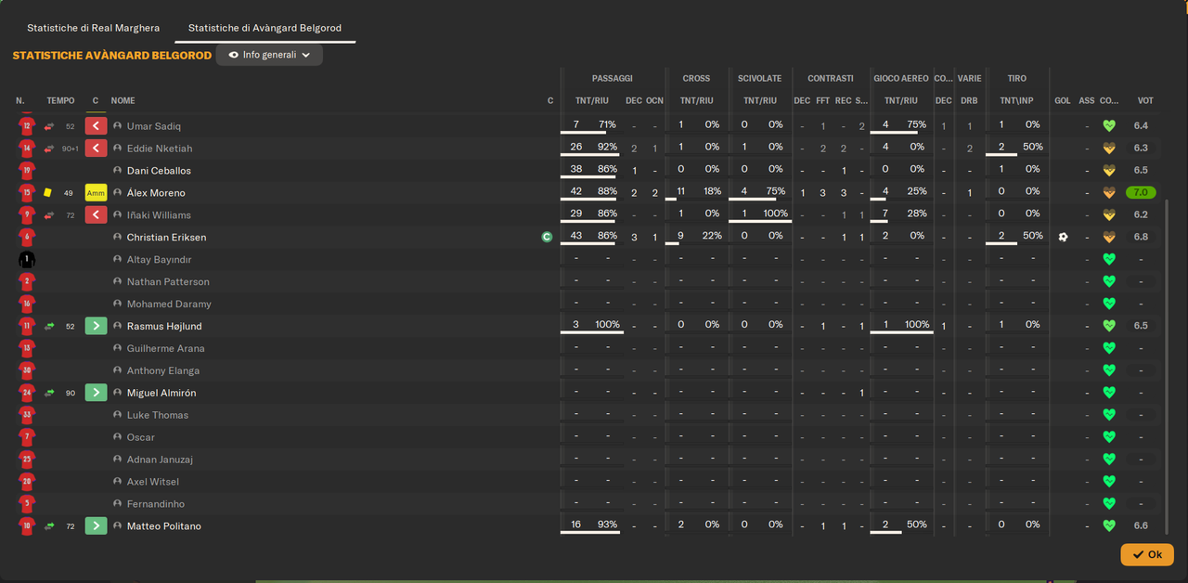Open Adnan Januzaj's player profile
Viewport: 1188px width, 583px height.
[160, 460]
